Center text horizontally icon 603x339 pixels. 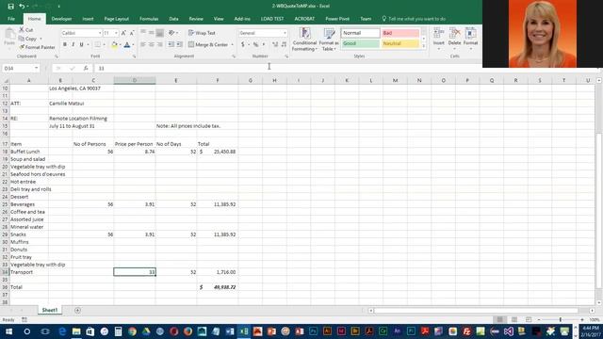[x=152, y=44]
